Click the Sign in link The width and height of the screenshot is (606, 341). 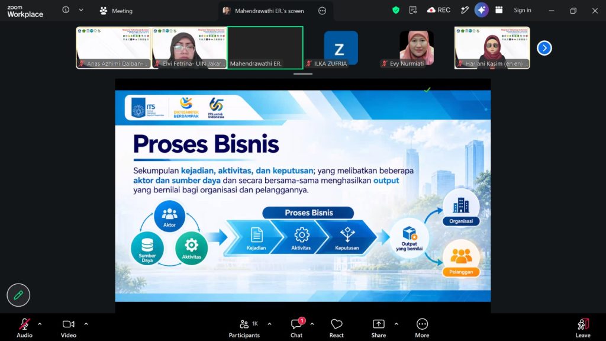tap(522, 10)
